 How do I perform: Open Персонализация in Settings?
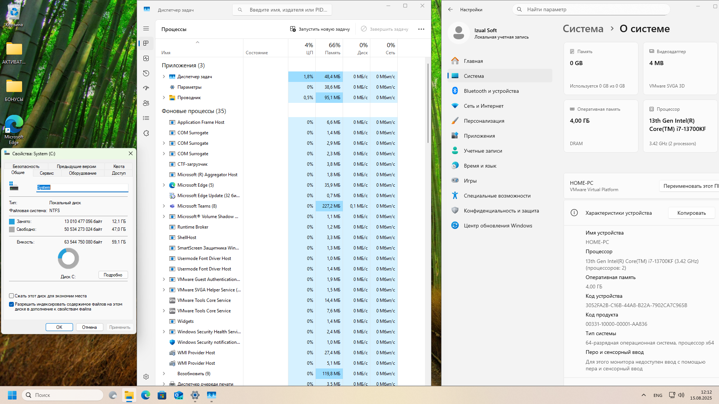tap(500, 121)
